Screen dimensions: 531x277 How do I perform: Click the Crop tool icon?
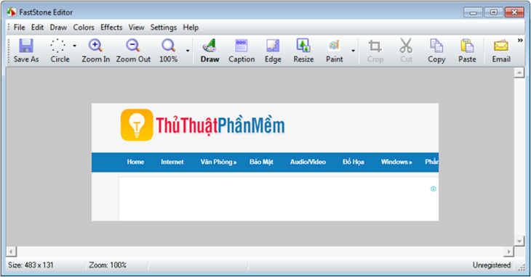click(x=375, y=46)
